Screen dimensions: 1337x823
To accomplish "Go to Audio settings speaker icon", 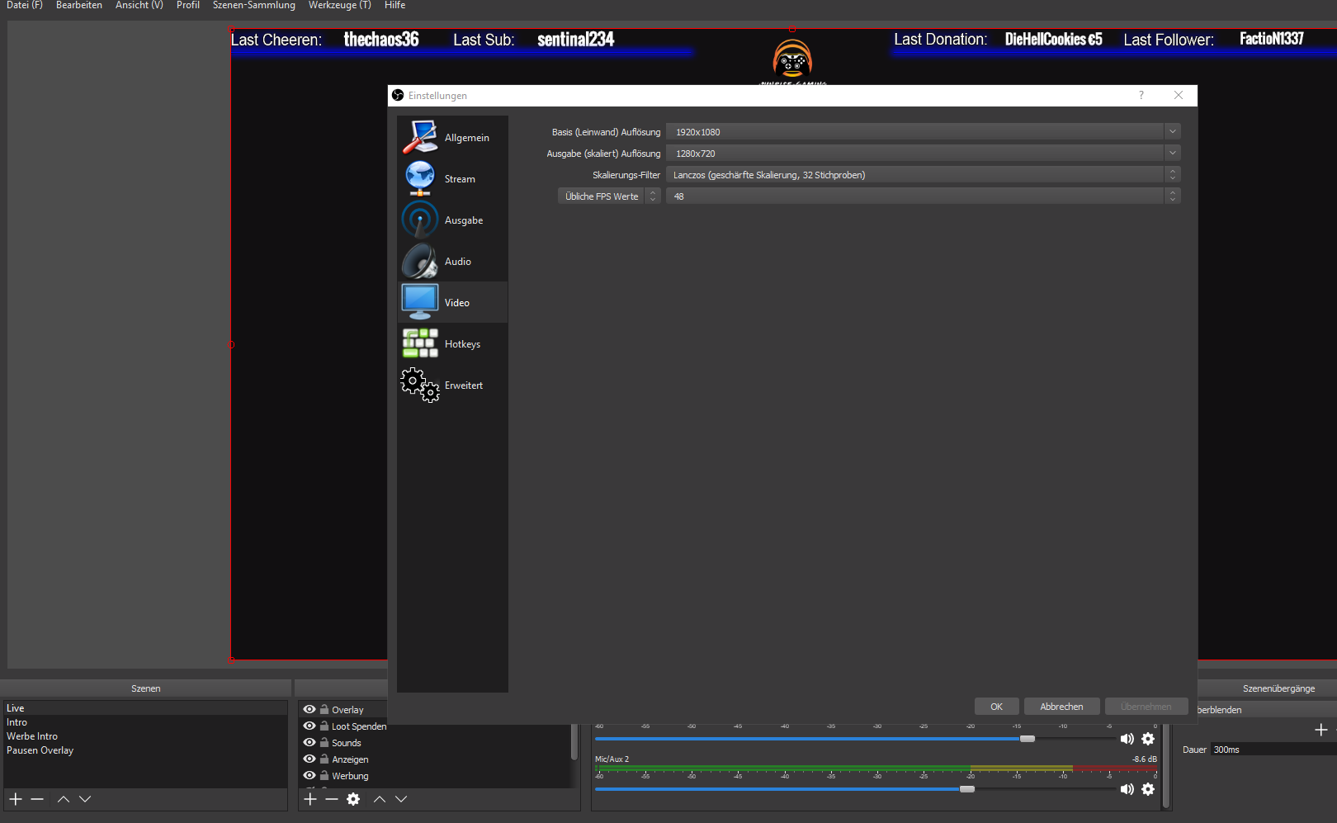I will click(420, 262).
